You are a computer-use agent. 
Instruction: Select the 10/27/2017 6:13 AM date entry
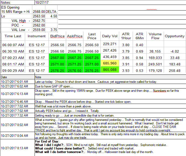point(15,94)
